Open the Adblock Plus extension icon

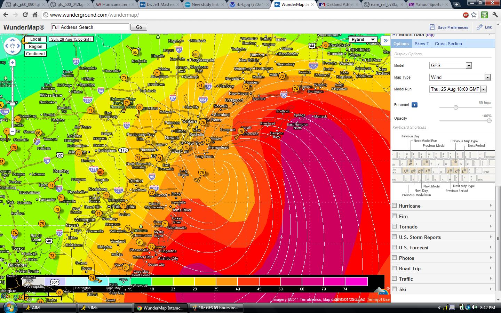coord(466,15)
